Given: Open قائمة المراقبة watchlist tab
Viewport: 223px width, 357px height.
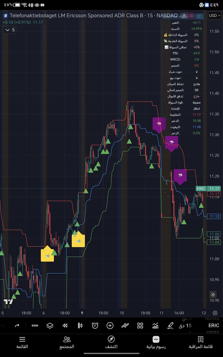Looking at the screenshot, I should point(201,343).
